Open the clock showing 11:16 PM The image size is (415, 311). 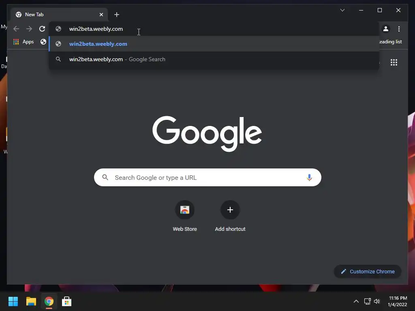[x=398, y=301]
